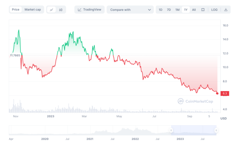The width and height of the screenshot is (243, 153).
Task: Open the TradingView chart
Action: (89, 10)
